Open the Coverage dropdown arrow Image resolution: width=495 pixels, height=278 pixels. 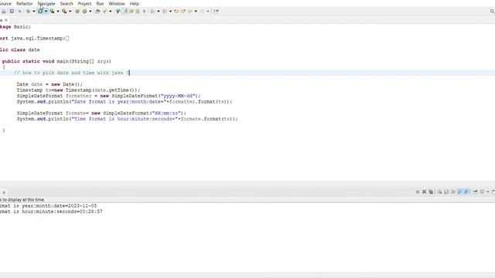pyautogui.click(x=58, y=12)
